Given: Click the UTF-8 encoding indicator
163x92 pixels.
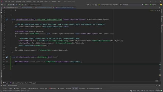Looking at the screenshot, I should (143, 91).
